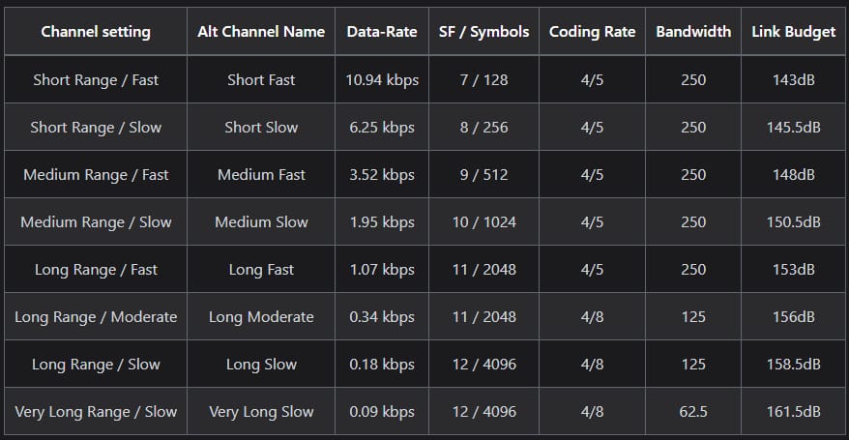Screen dimensions: 849x440
Task: Click the Short Slow alt name cell
Action: (x=261, y=128)
